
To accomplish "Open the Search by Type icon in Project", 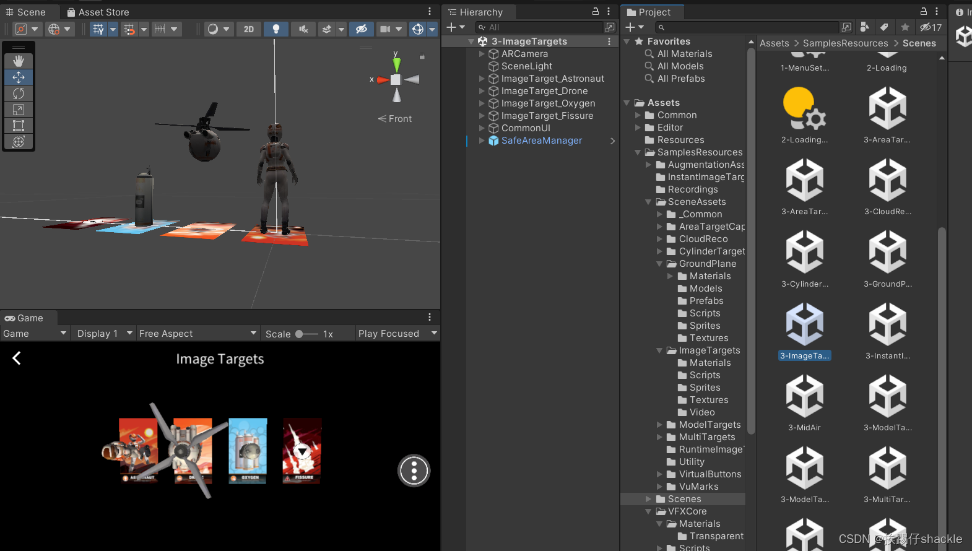I will pyautogui.click(x=865, y=27).
